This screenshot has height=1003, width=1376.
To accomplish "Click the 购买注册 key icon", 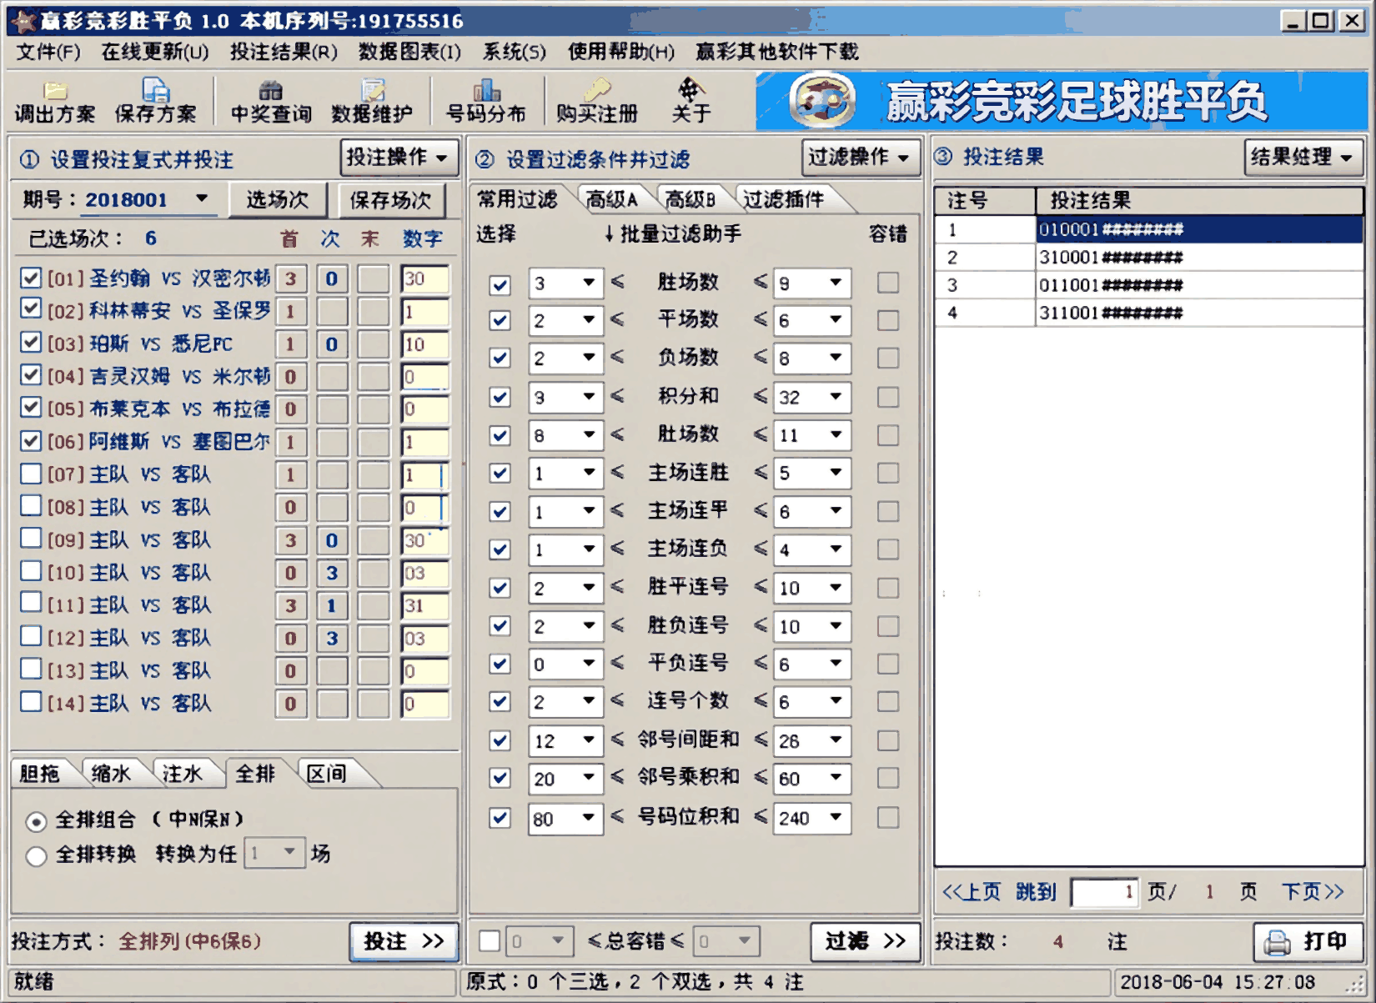I will point(597,102).
